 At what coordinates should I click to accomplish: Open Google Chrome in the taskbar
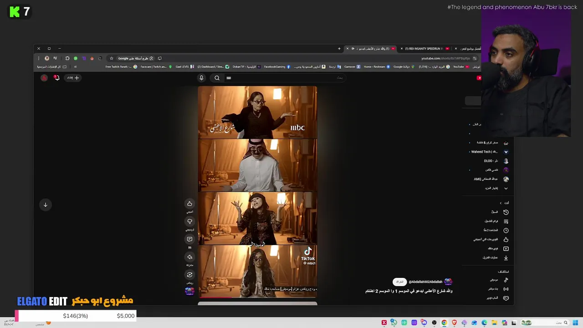(x=444, y=323)
